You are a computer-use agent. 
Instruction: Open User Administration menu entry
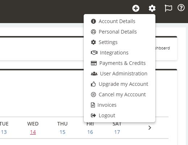[x=124, y=74]
